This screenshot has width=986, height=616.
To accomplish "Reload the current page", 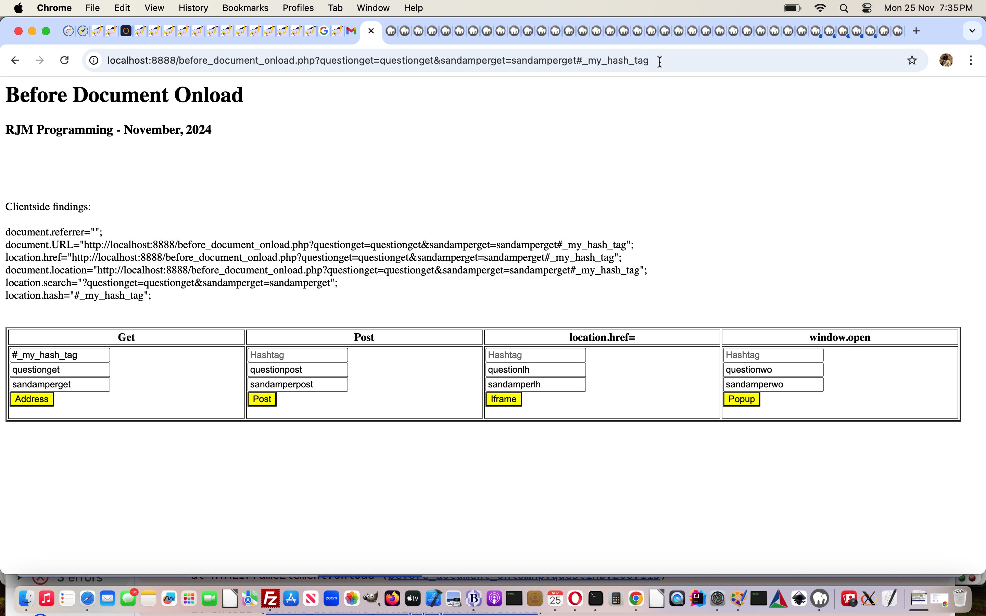I will tap(64, 60).
